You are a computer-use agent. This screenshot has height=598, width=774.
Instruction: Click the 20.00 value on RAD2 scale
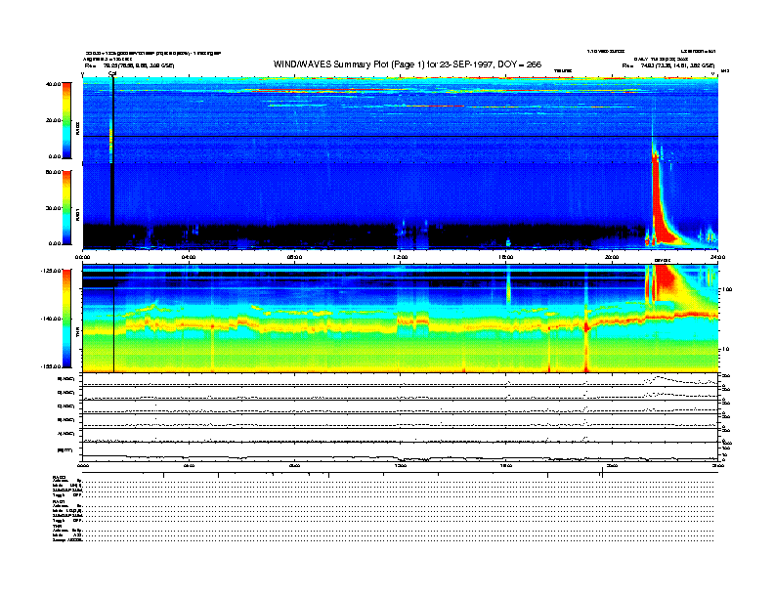click(x=53, y=120)
